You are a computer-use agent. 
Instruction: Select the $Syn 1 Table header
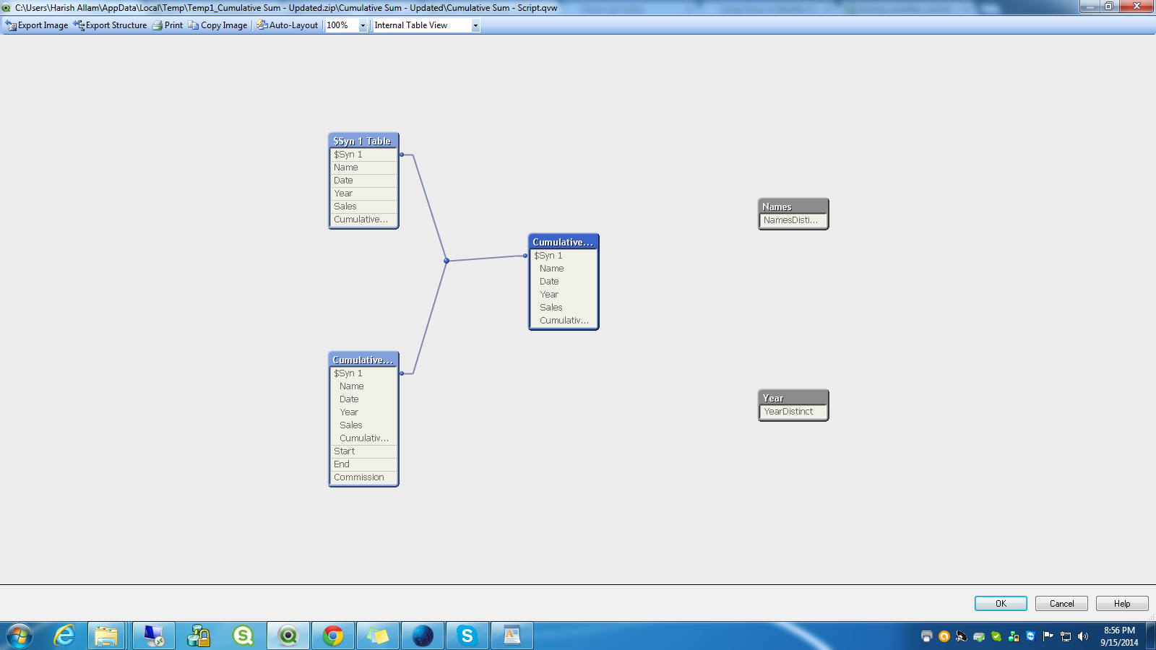pyautogui.click(x=363, y=141)
